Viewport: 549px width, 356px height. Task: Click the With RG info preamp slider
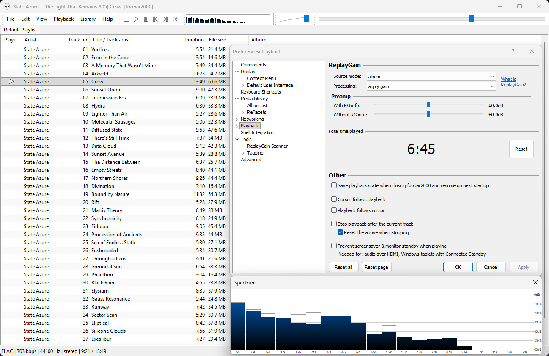pyautogui.click(x=428, y=105)
